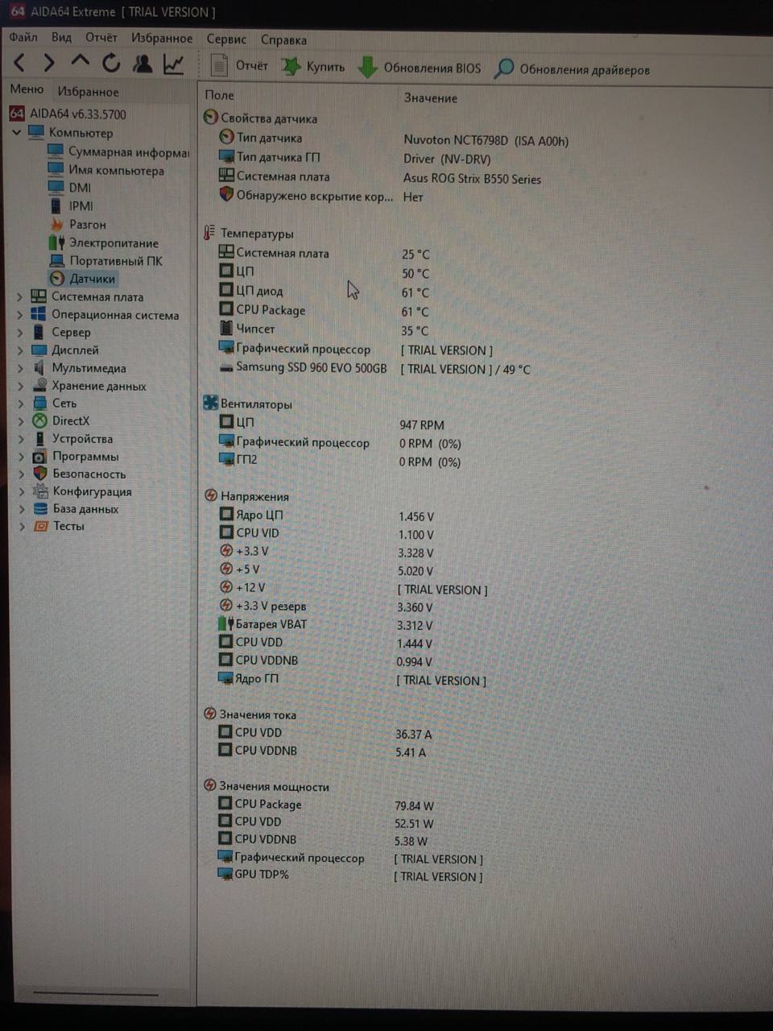Select Батарея VBAT voltage row
Image resolution: width=773 pixels, height=1031 pixels.
[x=325, y=624]
